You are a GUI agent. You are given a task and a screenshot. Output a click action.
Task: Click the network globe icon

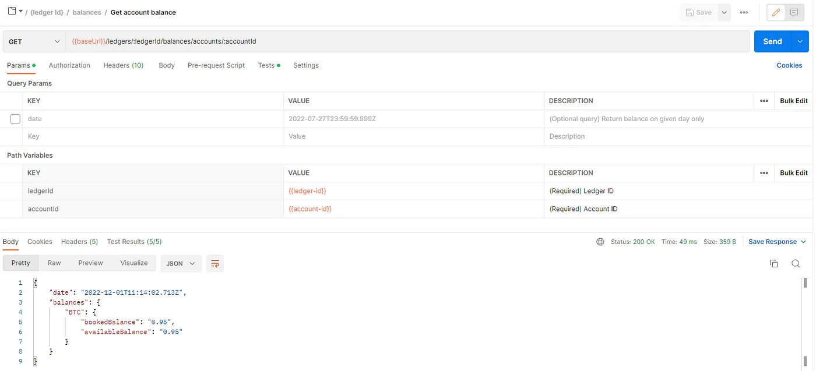[x=600, y=242]
